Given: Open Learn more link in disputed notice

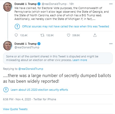Looking at the screenshot, I should (80, 60).
